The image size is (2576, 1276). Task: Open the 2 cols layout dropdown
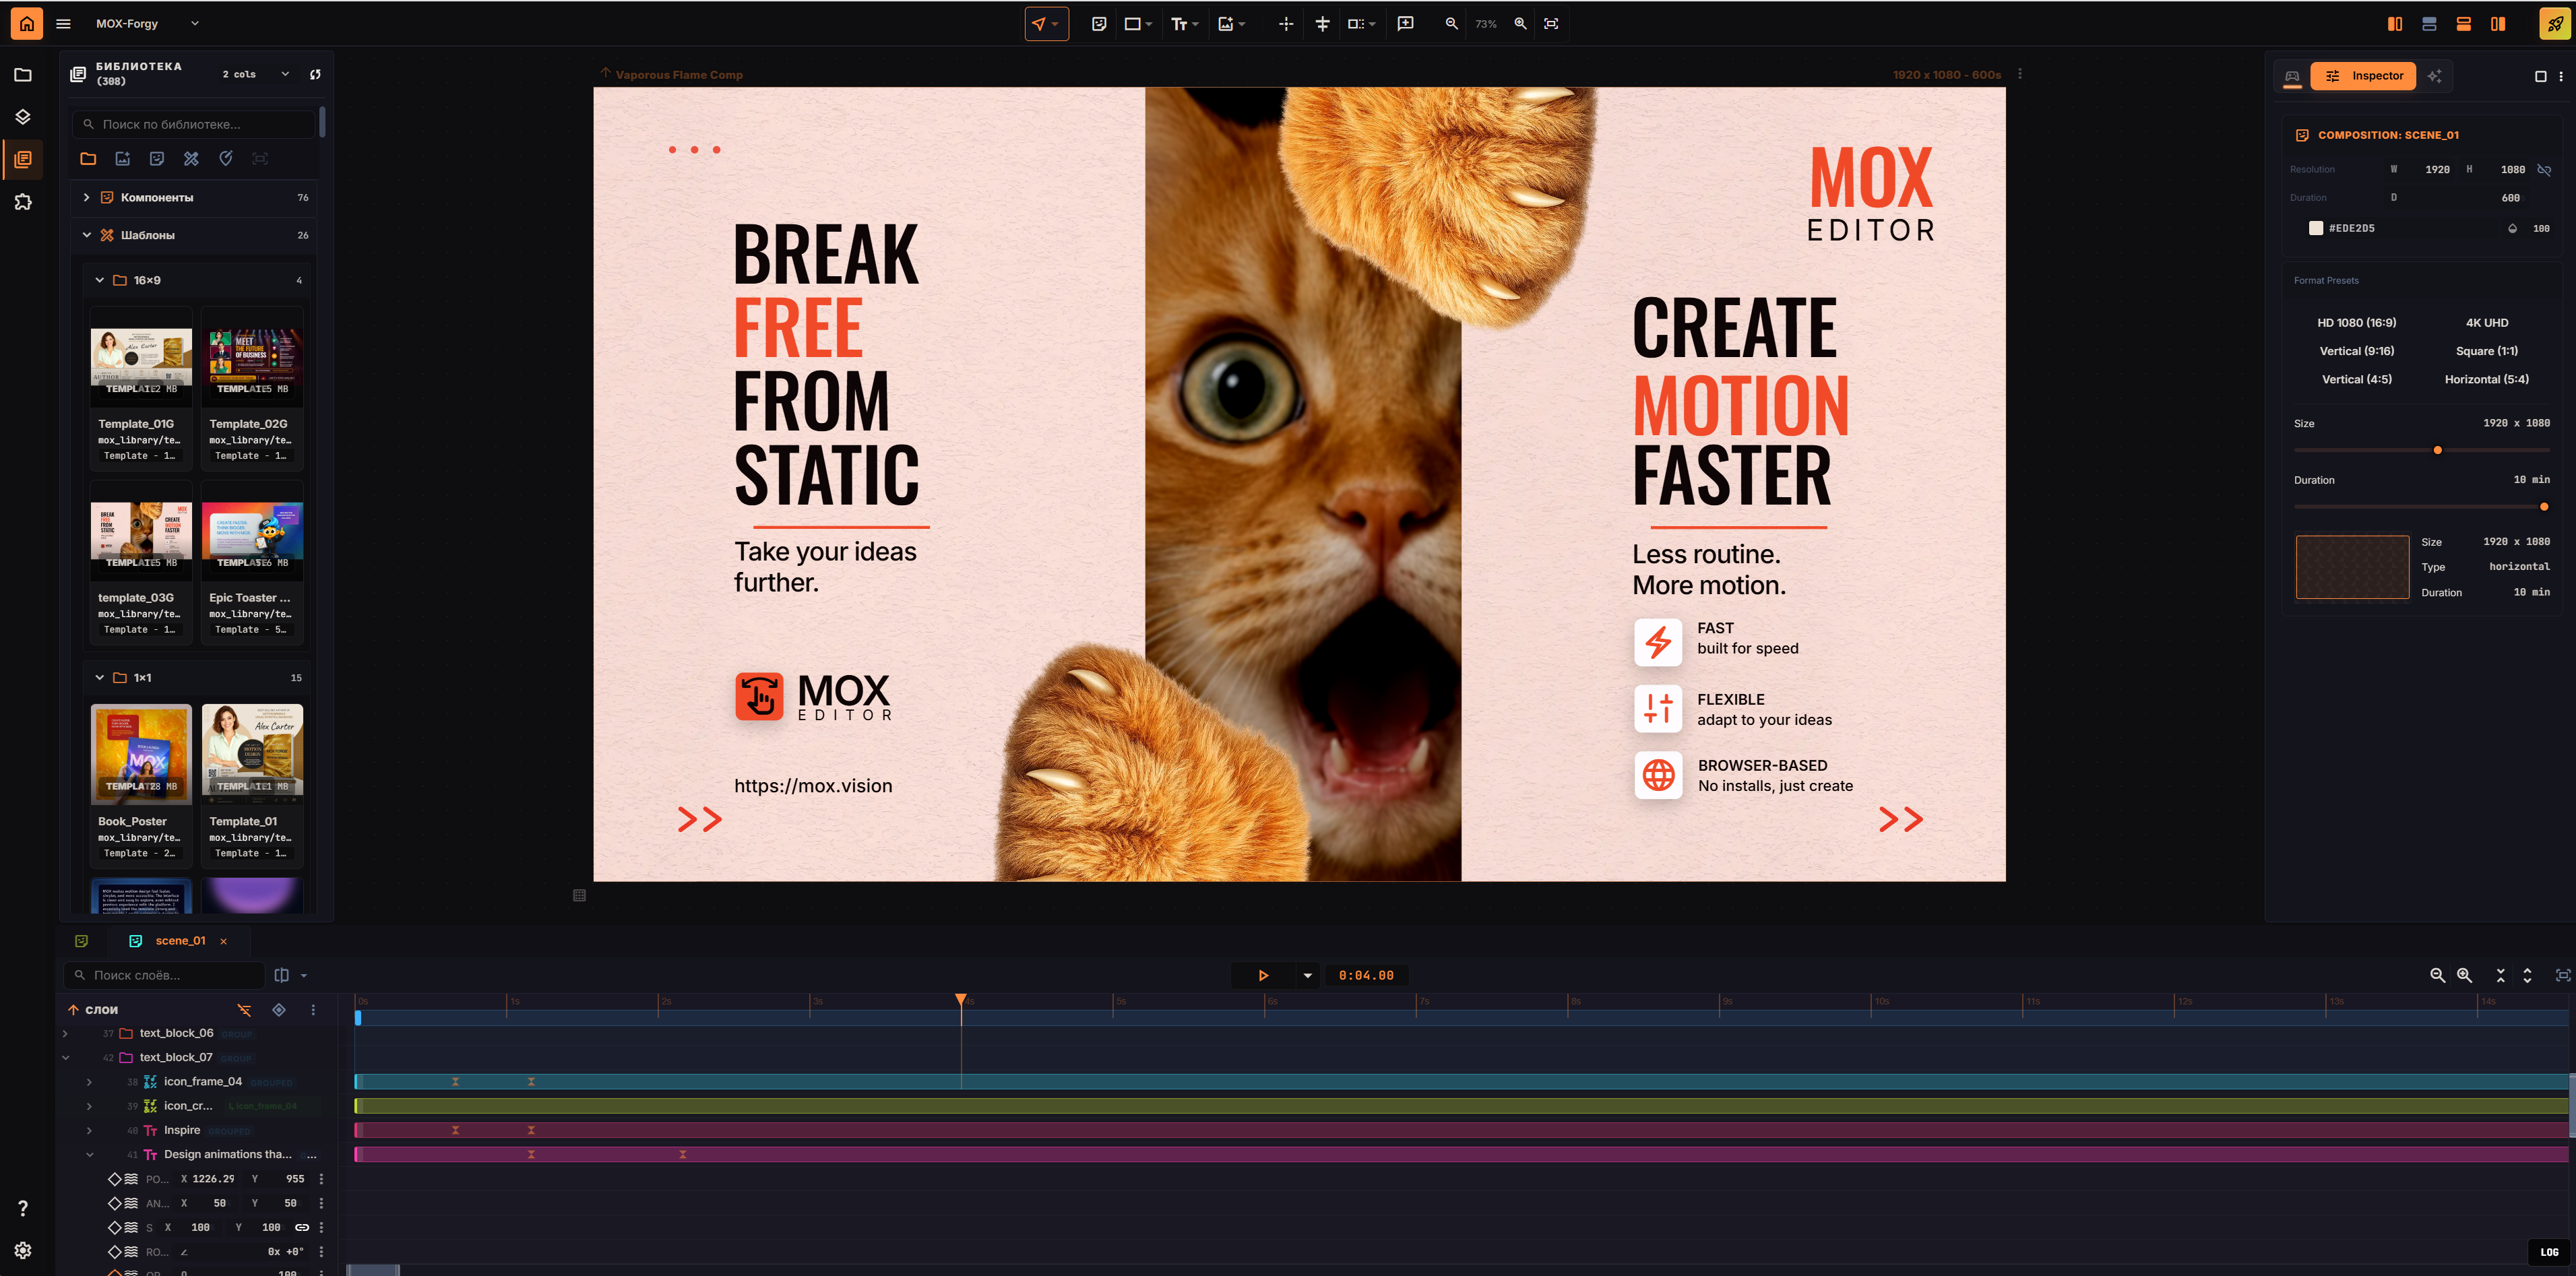coord(256,74)
